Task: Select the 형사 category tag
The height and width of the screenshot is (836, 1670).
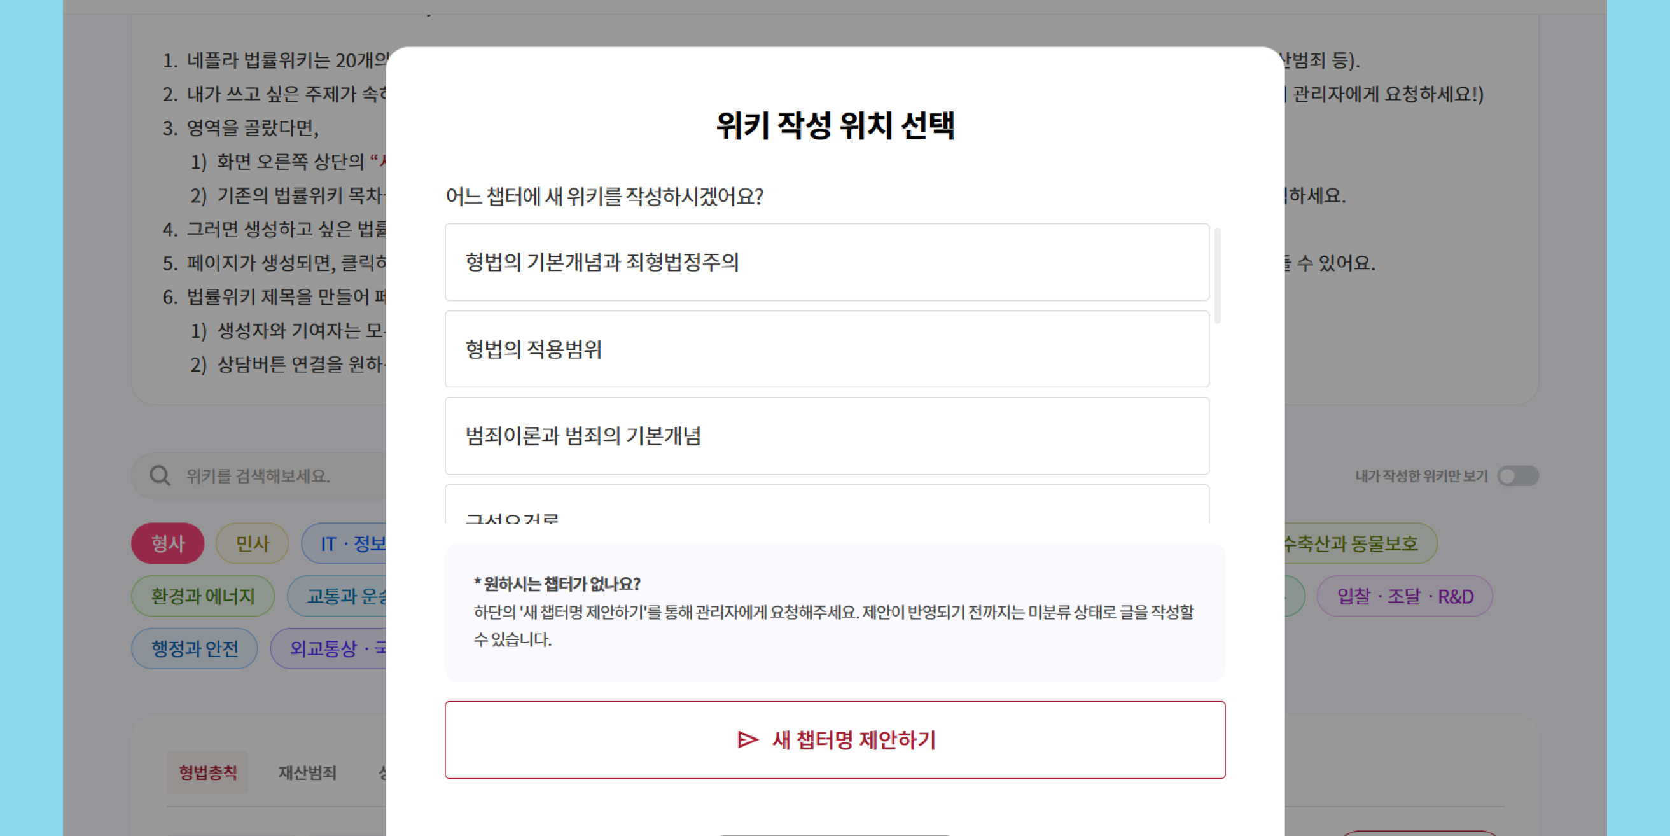Action: coord(168,543)
